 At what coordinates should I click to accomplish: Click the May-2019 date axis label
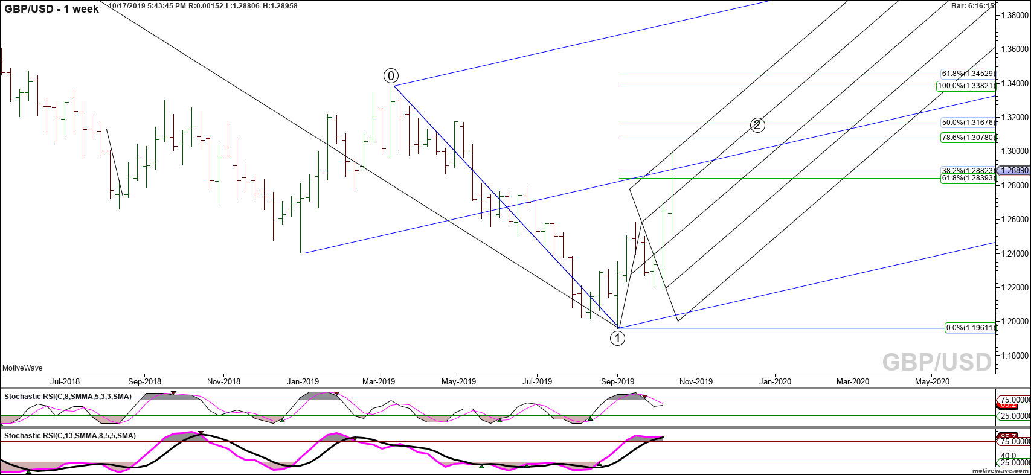point(458,381)
